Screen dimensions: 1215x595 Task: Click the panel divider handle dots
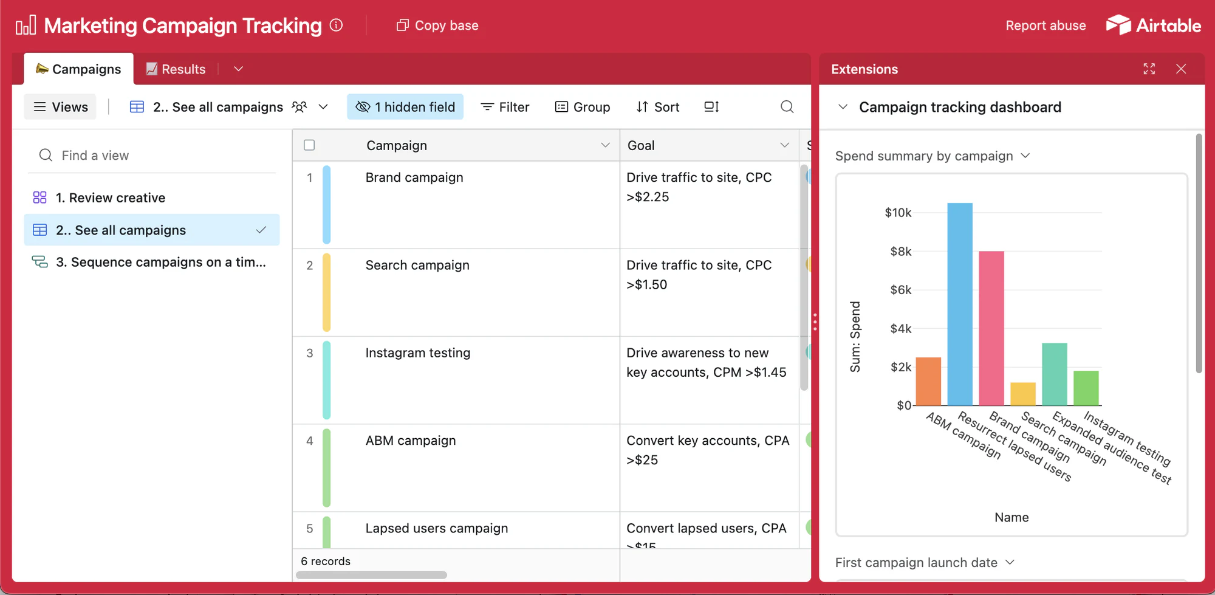click(815, 322)
